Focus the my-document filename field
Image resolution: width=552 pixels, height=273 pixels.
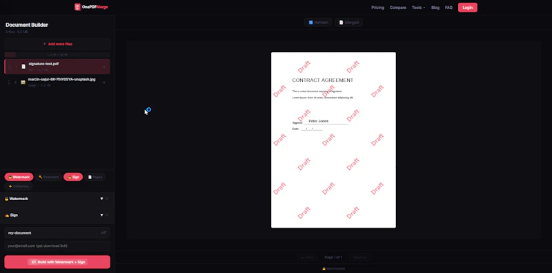(50, 232)
